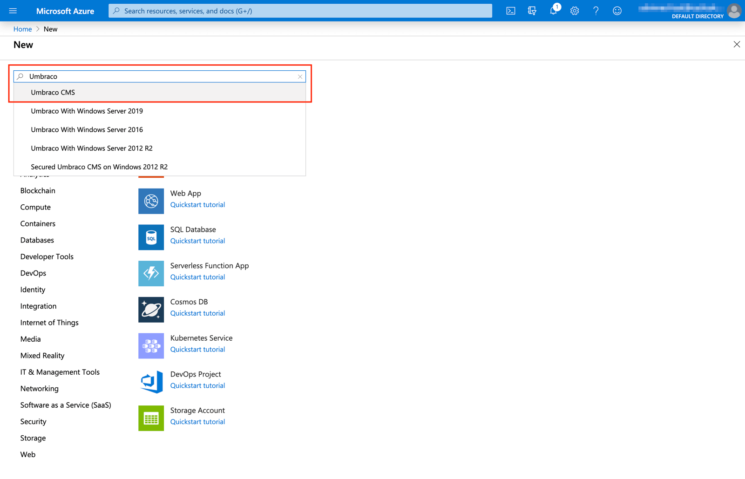The width and height of the screenshot is (745, 479).
Task: Open the Directory and subscription filter
Action: 532,11
